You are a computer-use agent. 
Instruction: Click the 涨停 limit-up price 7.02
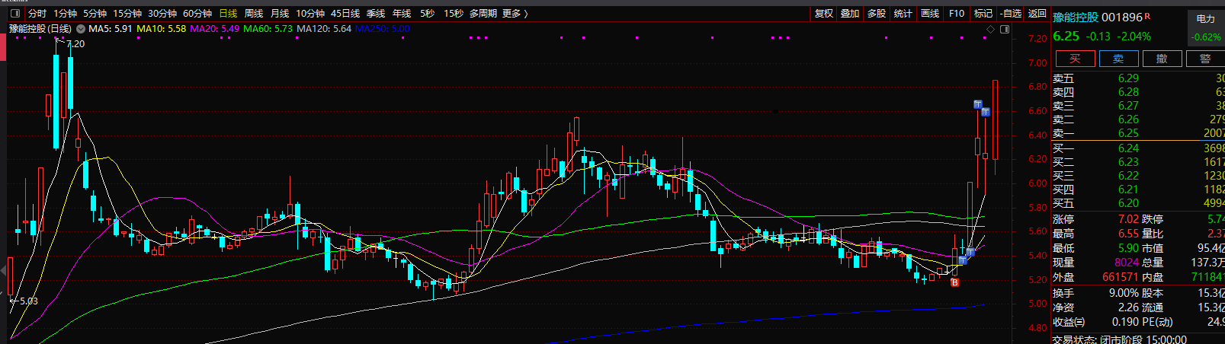click(1128, 219)
